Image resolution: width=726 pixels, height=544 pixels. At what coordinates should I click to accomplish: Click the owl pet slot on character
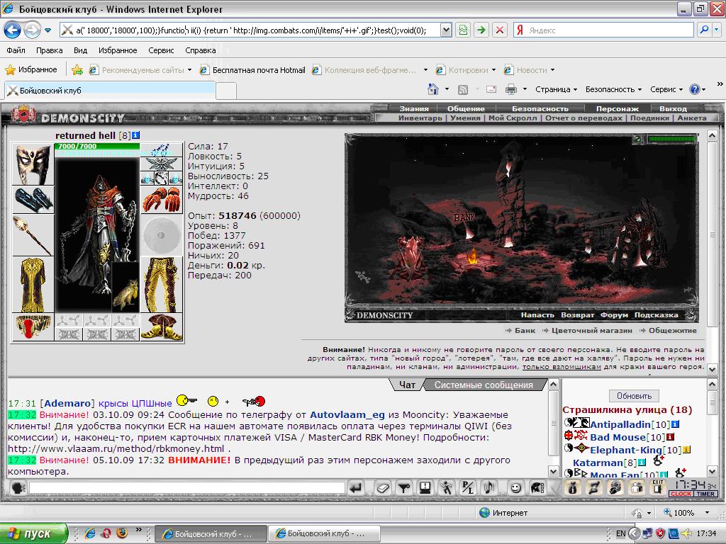[x=125, y=288]
